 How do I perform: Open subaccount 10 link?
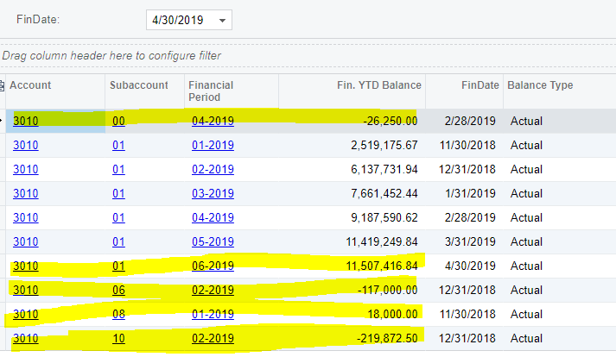tap(118, 339)
